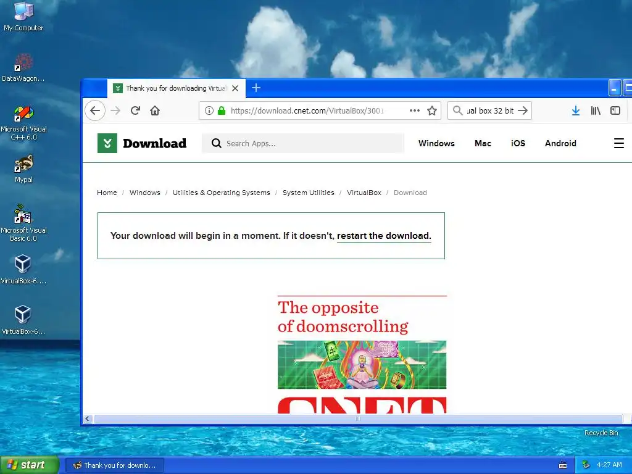This screenshot has width=632, height=474.
Task: Click the 4:27 AM taskbar clock
Action: coord(609,465)
